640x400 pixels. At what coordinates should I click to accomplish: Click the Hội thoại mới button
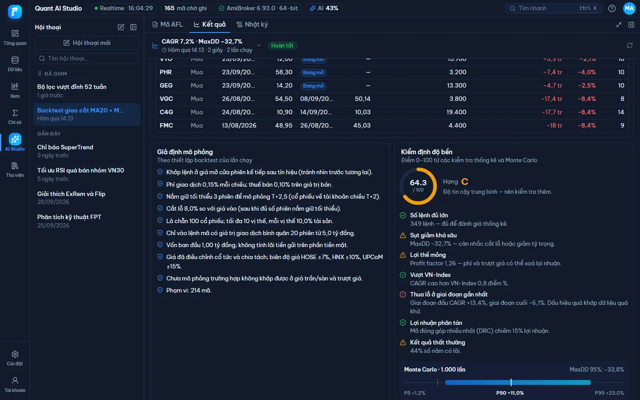point(87,43)
